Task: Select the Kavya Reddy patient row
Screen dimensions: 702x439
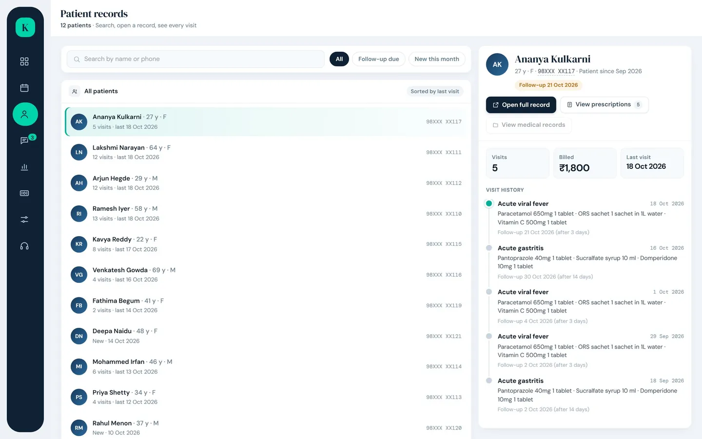Action: (x=266, y=244)
